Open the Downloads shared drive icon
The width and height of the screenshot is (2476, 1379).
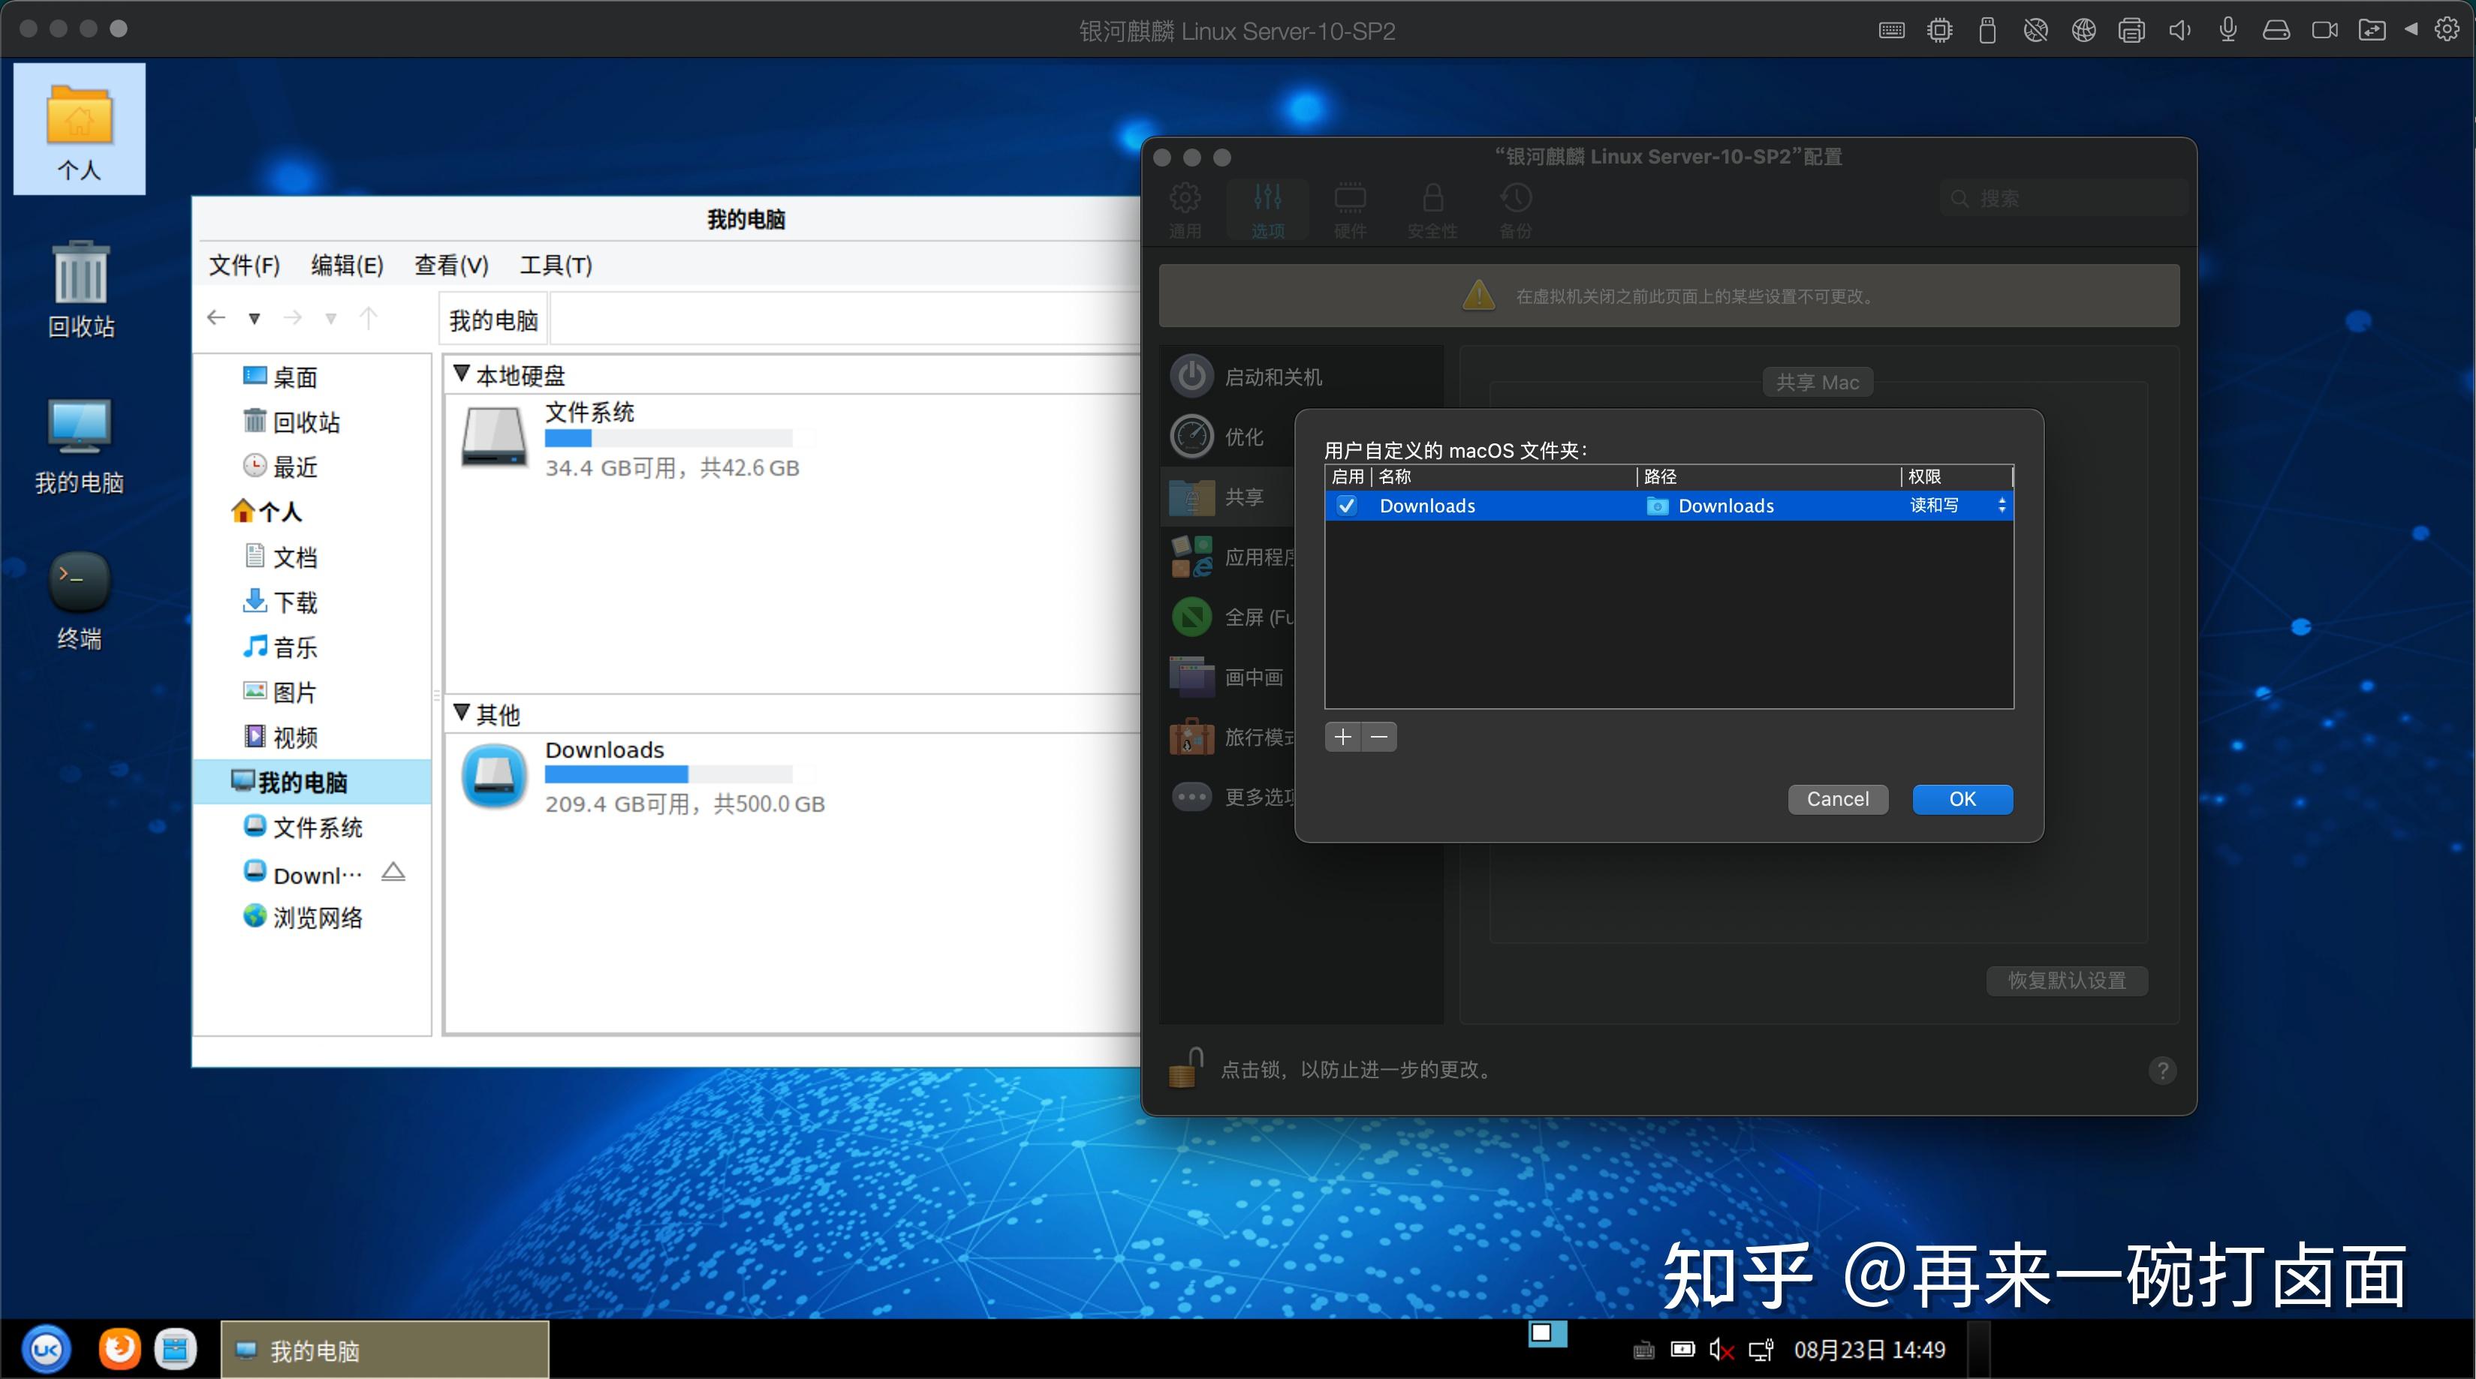point(494,775)
